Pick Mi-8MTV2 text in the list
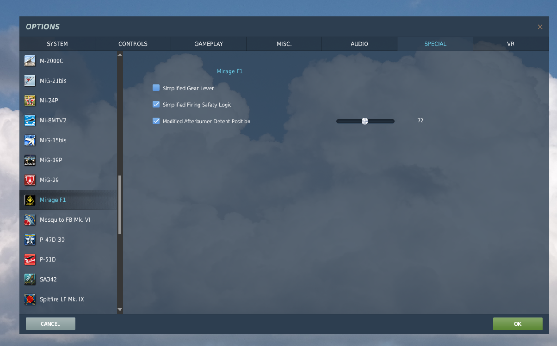 pyautogui.click(x=53, y=121)
